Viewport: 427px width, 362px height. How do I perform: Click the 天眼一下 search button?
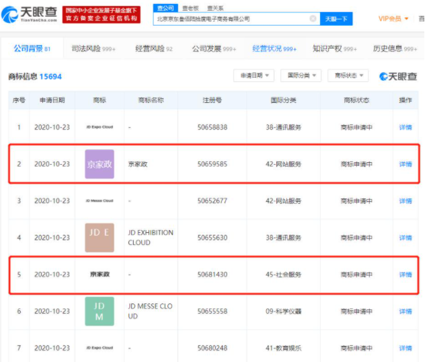click(336, 19)
